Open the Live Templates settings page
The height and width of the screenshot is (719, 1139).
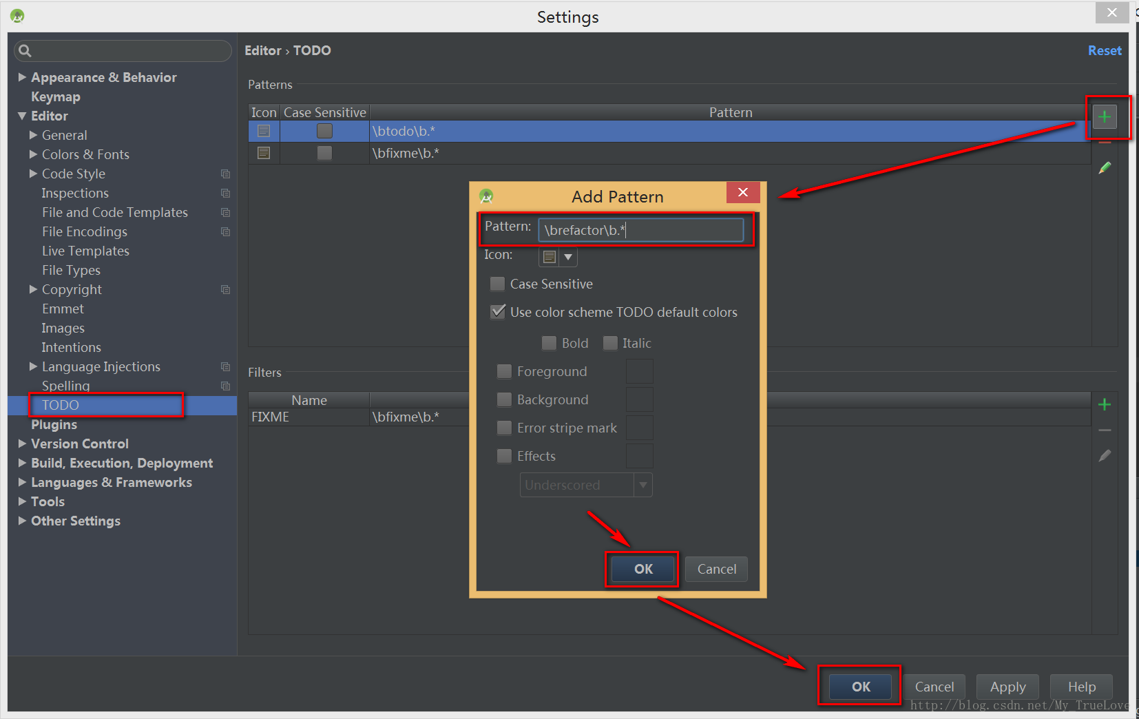click(x=85, y=251)
